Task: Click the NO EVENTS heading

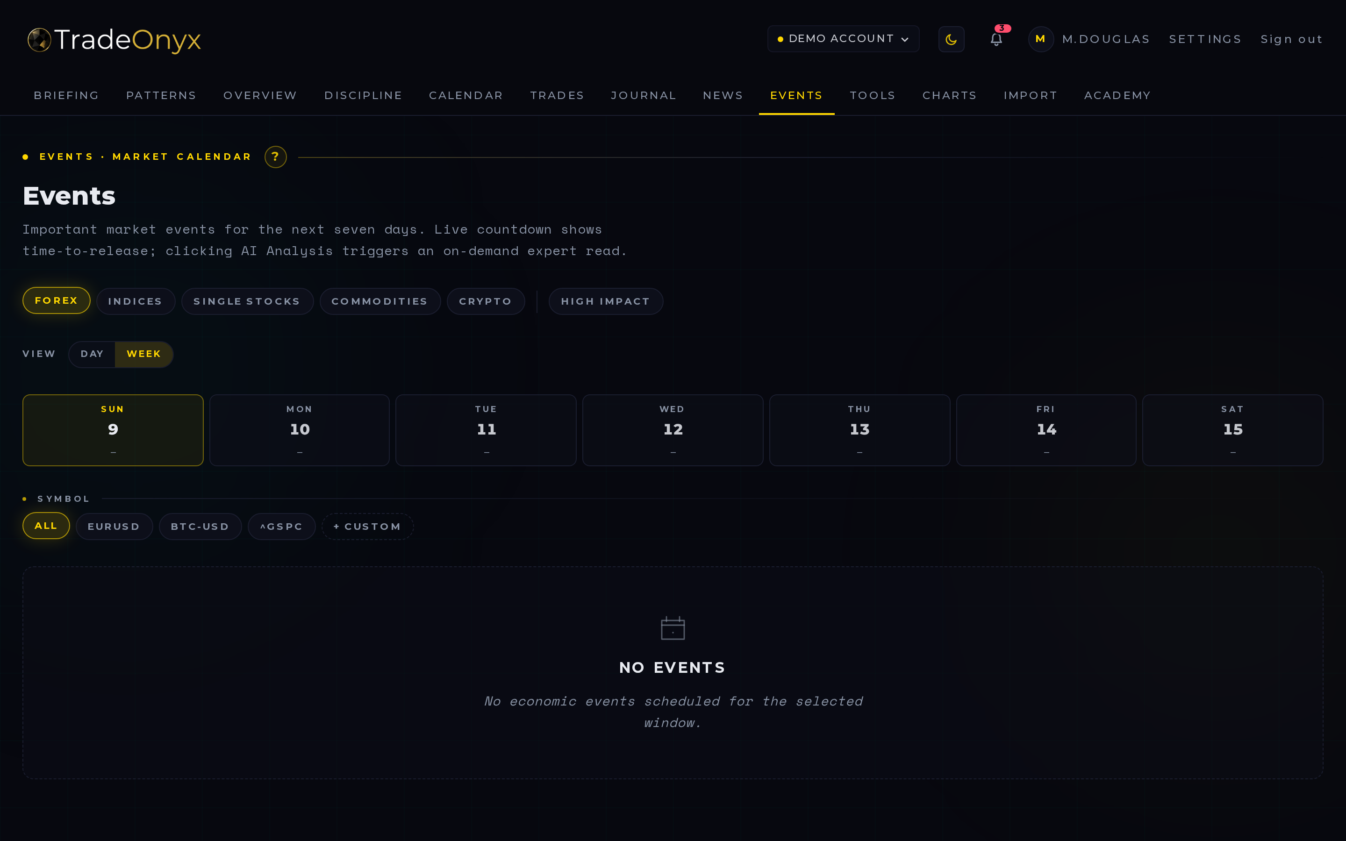Action: tap(673, 668)
